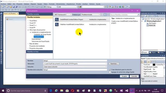Click the My Project icon in solution explorer
This screenshot has width=166, height=93.
(x=147, y=23)
